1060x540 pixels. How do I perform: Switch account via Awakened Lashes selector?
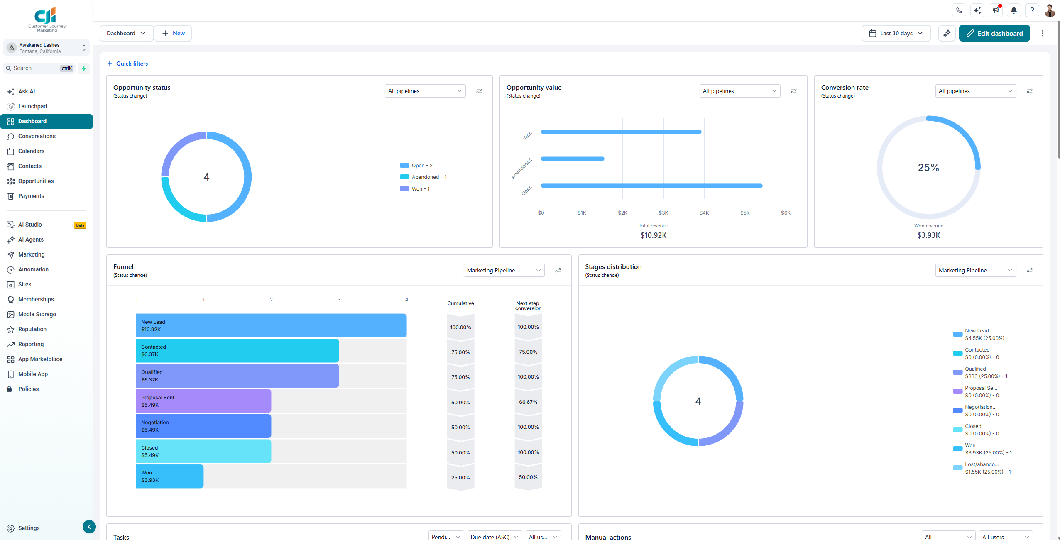tap(47, 48)
